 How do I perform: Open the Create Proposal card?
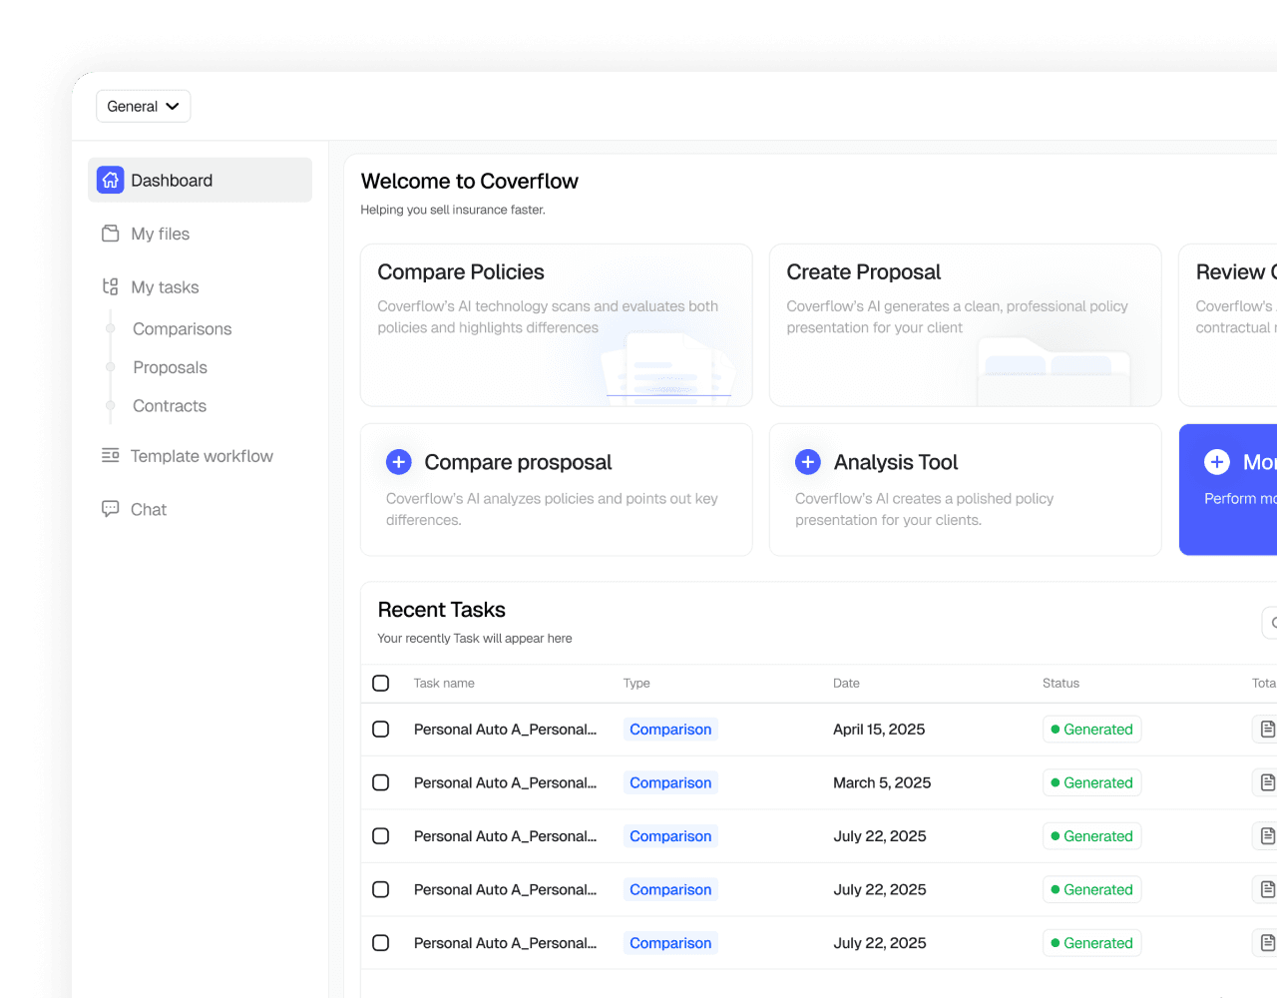[966, 325]
